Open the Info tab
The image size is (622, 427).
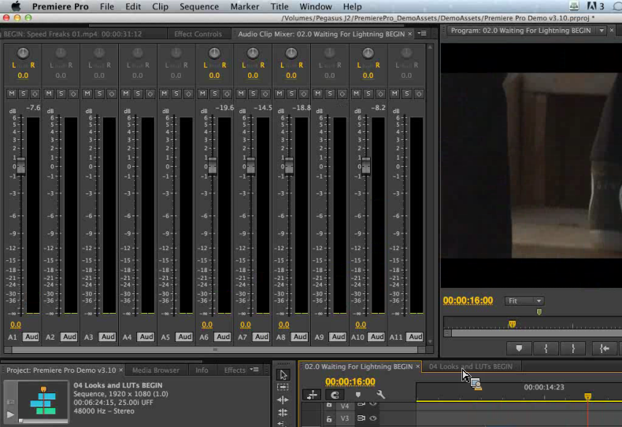tap(202, 370)
